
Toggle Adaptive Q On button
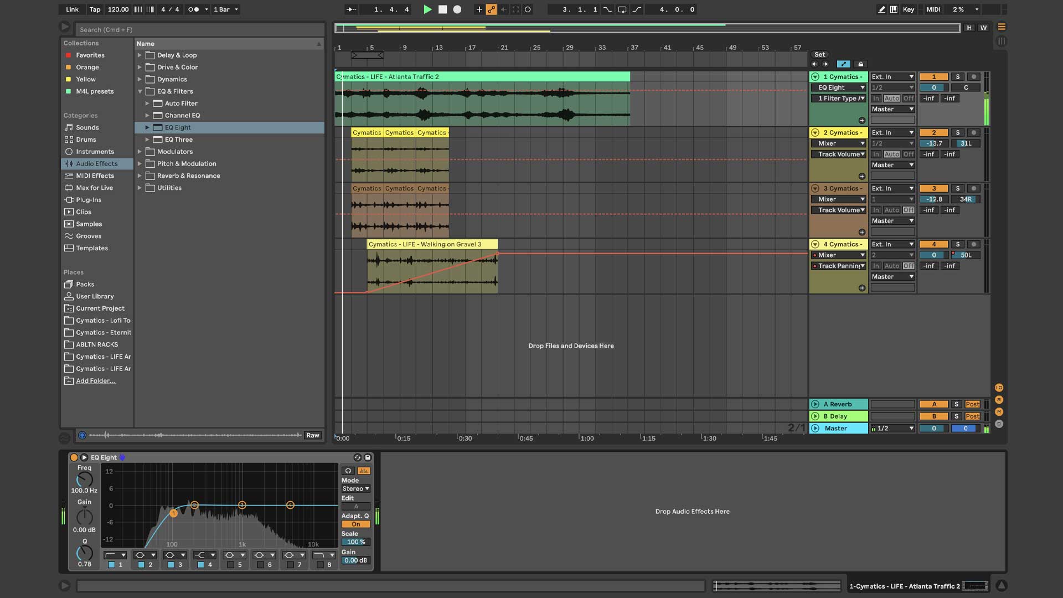tap(355, 524)
